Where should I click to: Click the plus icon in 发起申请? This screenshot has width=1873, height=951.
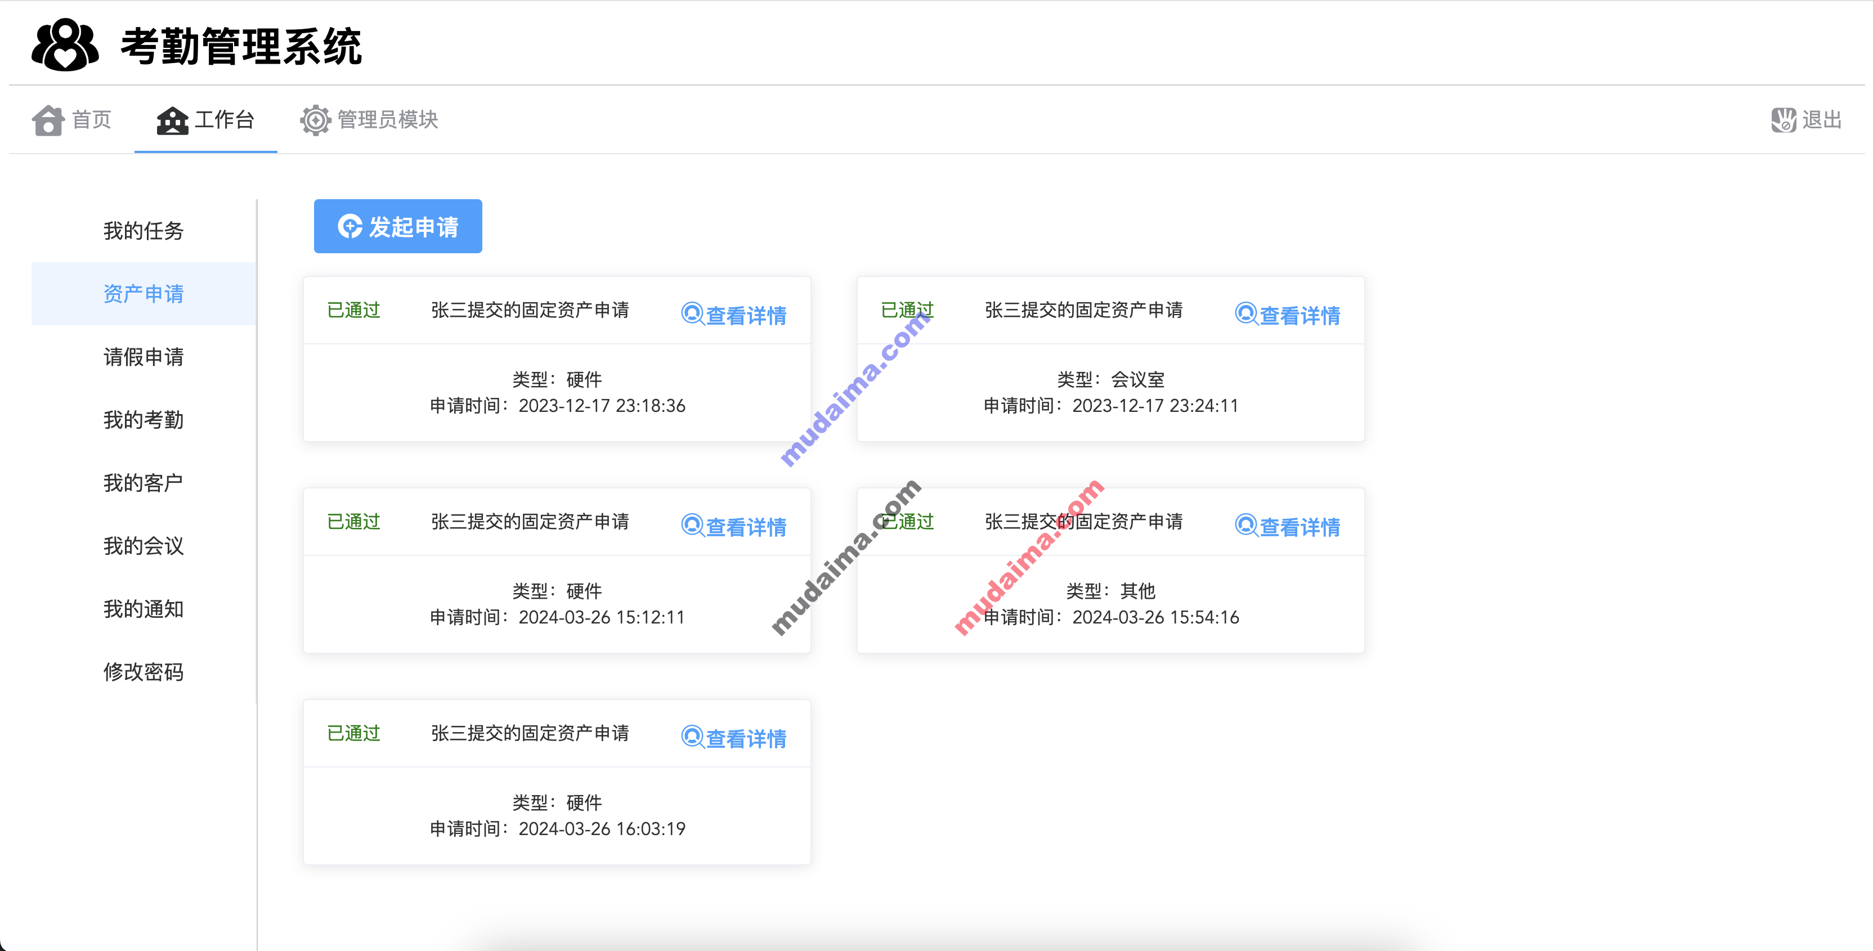click(349, 226)
